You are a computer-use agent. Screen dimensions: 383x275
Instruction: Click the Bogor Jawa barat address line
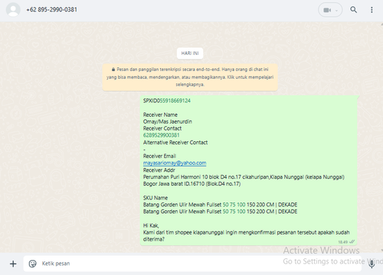(x=191, y=184)
